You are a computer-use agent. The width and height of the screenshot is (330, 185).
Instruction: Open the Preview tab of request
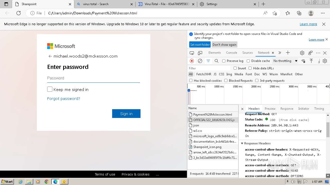coord(270,109)
